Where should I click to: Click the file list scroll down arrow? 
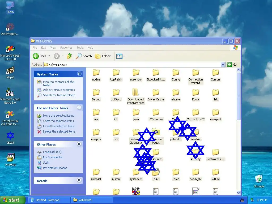click(238, 193)
